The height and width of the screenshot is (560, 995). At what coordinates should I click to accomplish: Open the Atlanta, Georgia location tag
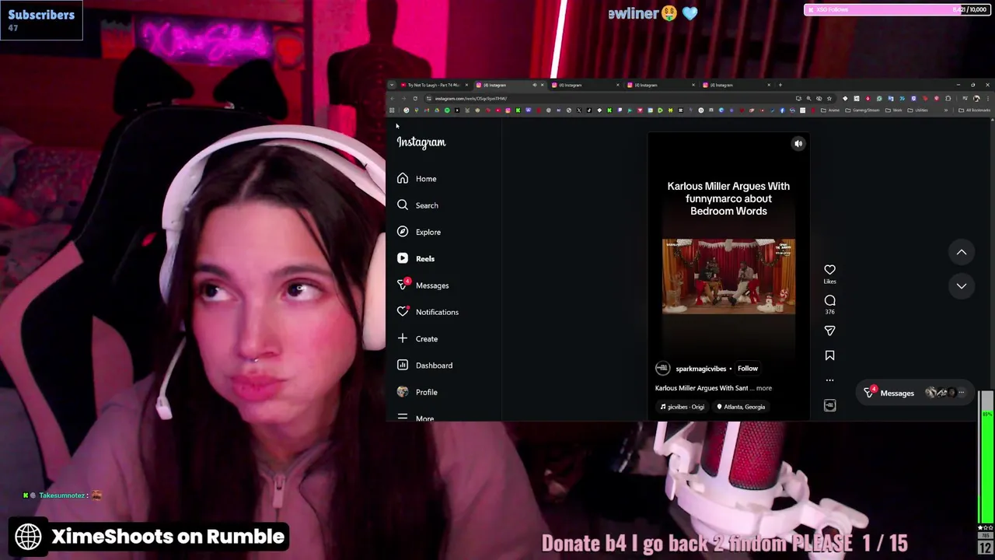click(741, 407)
